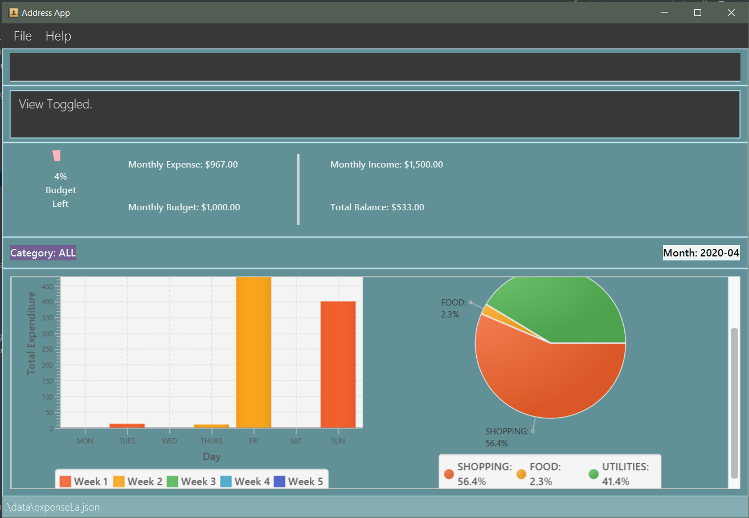The width and height of the screenshot is (749, 518).
Task: Click the command input field
Action: click(x=375, y=67)
